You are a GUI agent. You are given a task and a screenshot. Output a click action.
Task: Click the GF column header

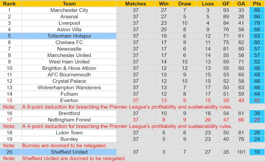click(225, 3)
